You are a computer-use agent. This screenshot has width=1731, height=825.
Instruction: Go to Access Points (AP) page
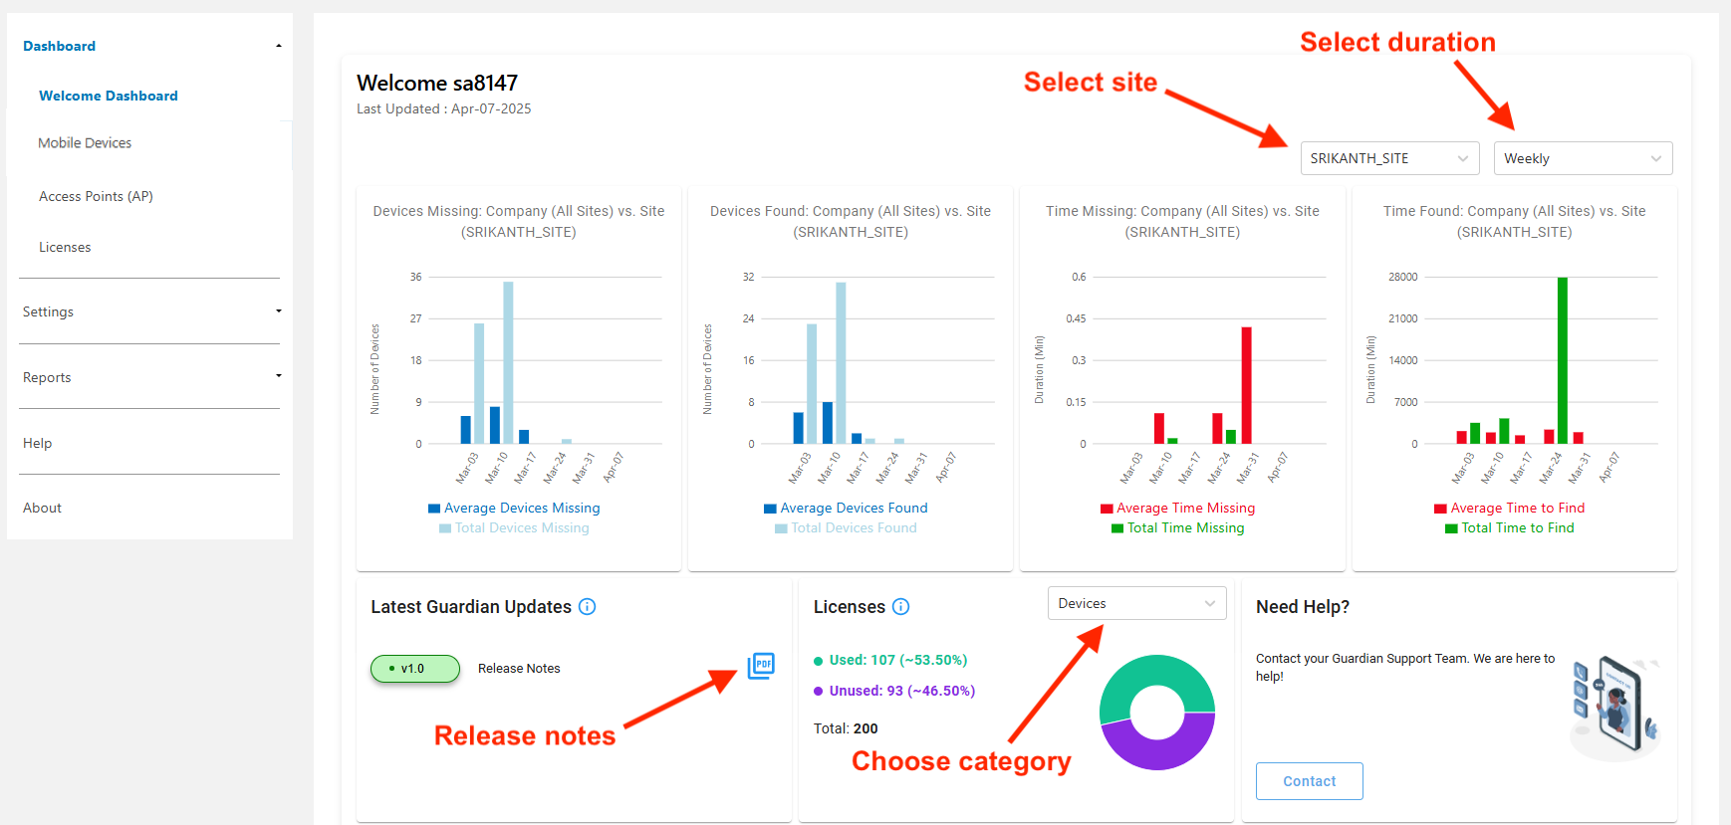(x=96, y=197)
